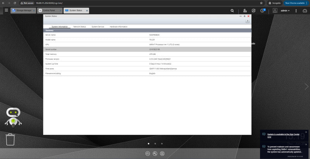
Task: Select the second desktop page dot
Action: pos(155,144)
